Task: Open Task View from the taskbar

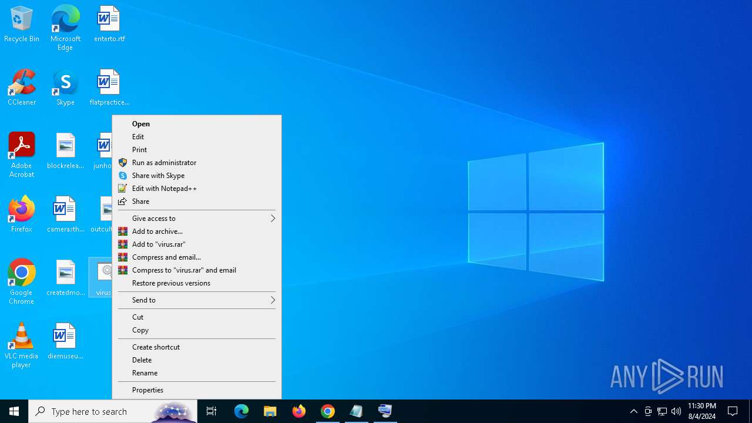Action: tap(211, 411)
